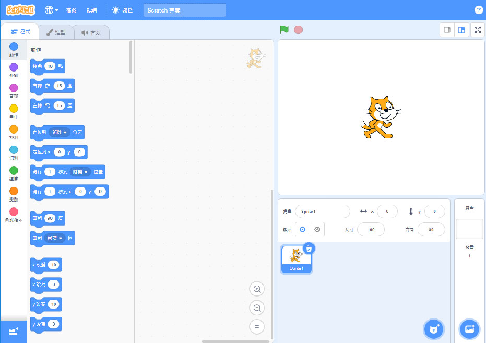Switch to the Sounds tab with speaker icon

click(91, 32)
